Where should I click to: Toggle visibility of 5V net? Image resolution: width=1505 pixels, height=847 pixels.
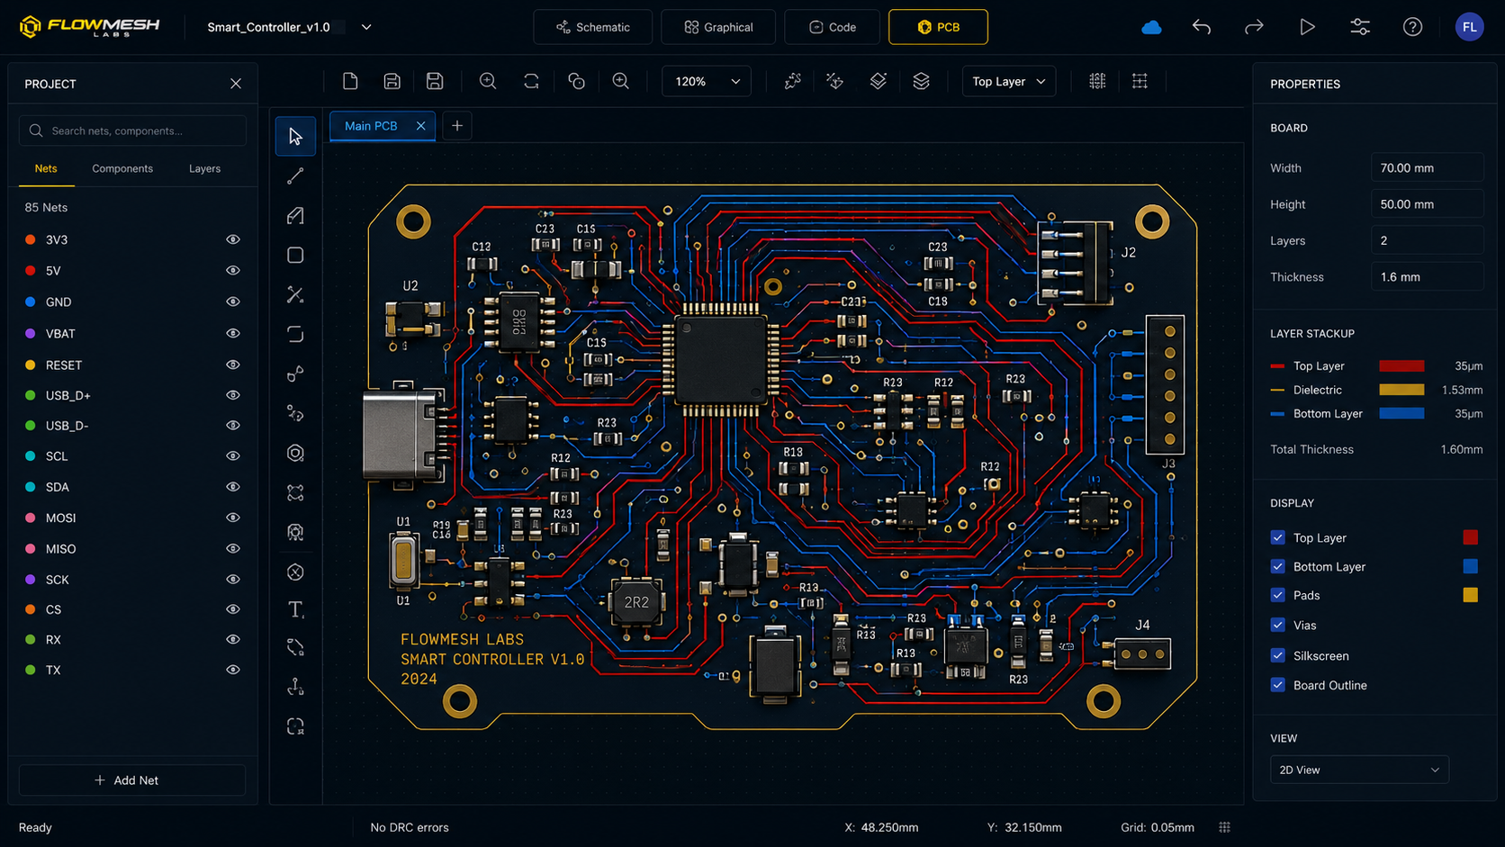233,270
